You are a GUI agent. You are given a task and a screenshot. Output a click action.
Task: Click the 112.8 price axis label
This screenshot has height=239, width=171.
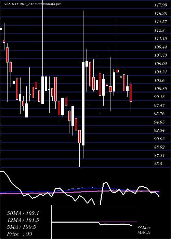(159, 30)
